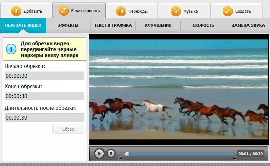Click the left black trim marker
The image size is (270, 166).
120,158
